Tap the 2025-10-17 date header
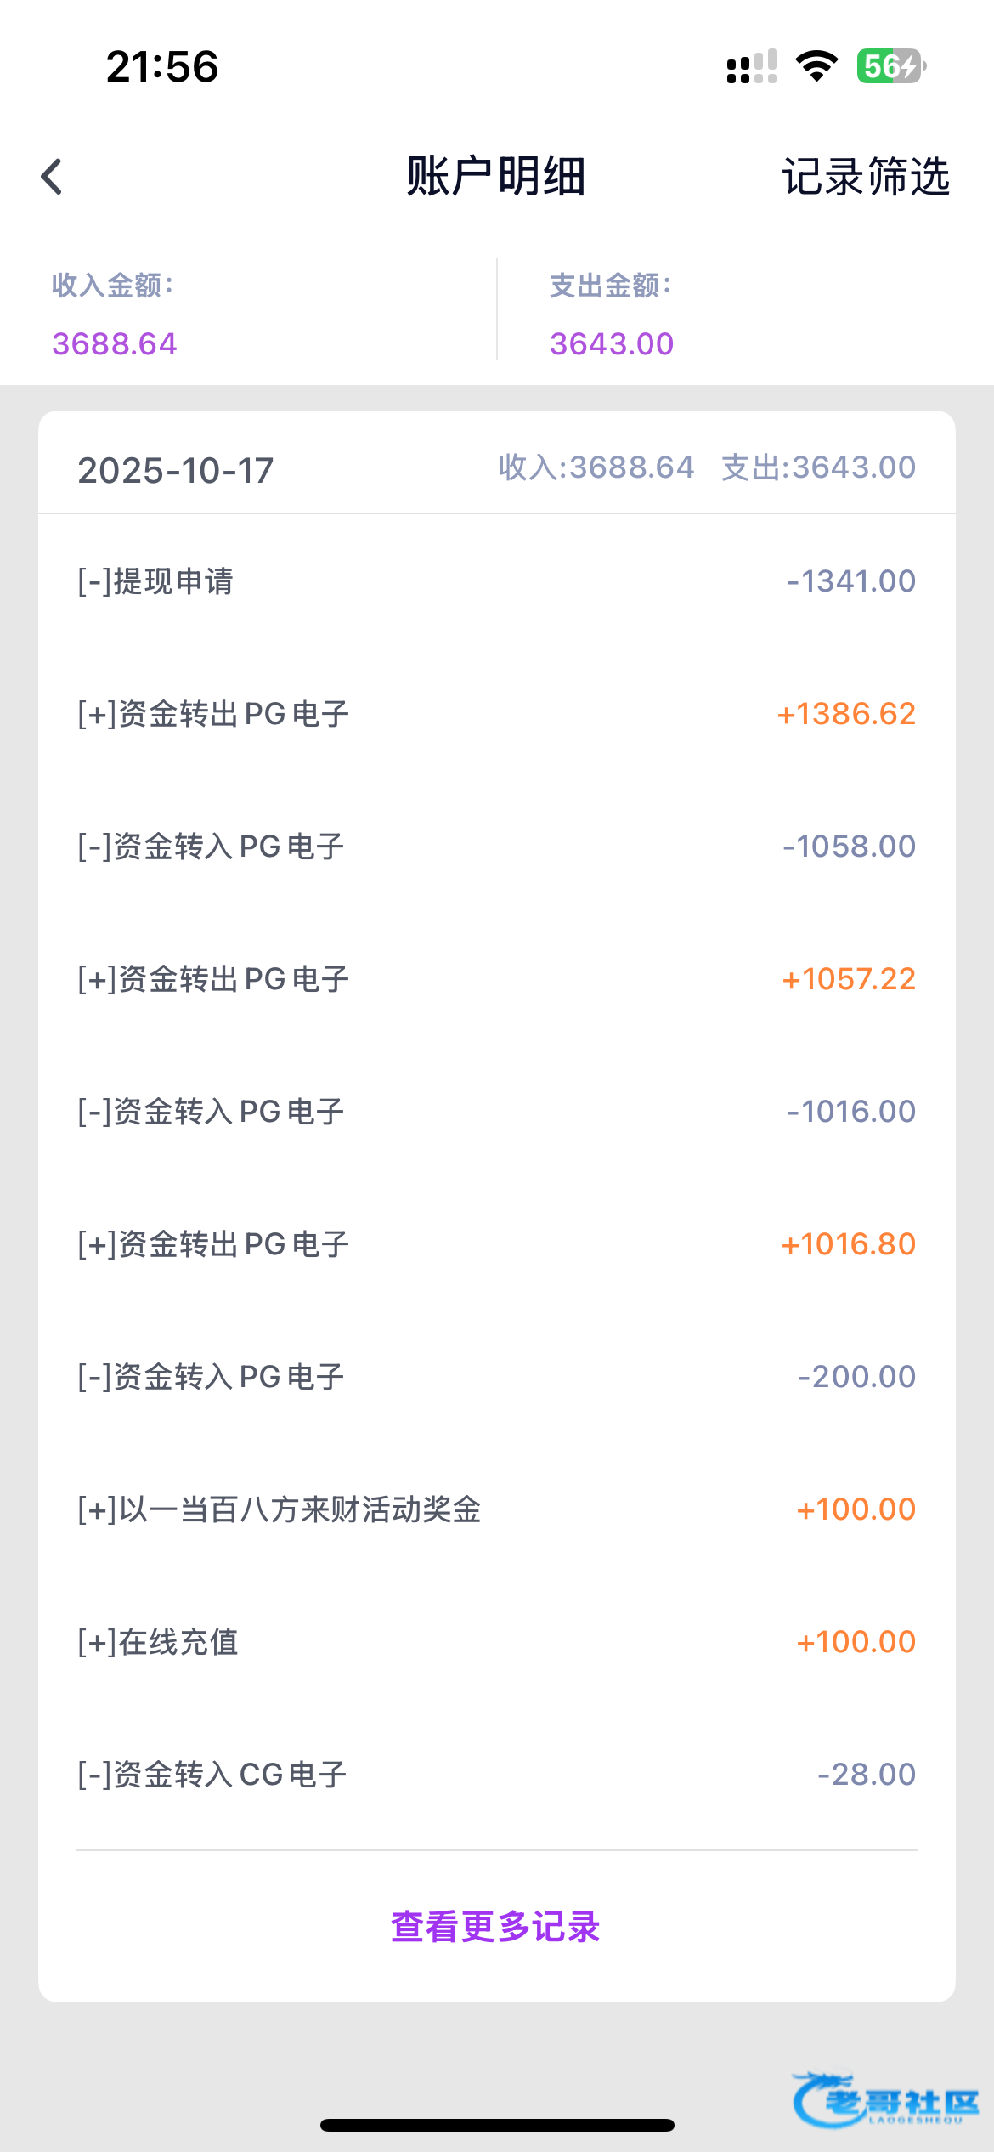 point(176,470)
